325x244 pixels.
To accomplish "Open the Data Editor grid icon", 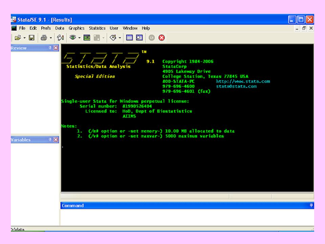I will tap(129, 38).
